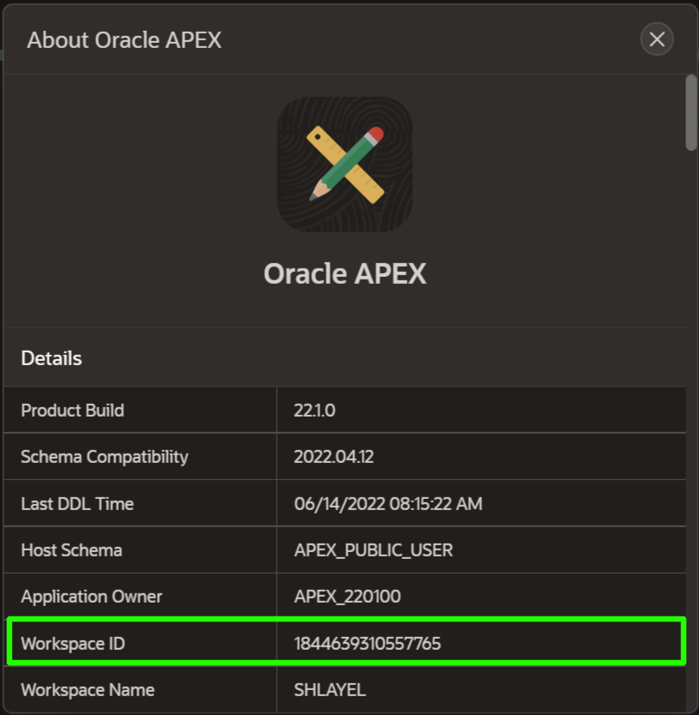Select the value APEX_220100
This screenshot has height=715, width=699.
(x=347, y=597)
